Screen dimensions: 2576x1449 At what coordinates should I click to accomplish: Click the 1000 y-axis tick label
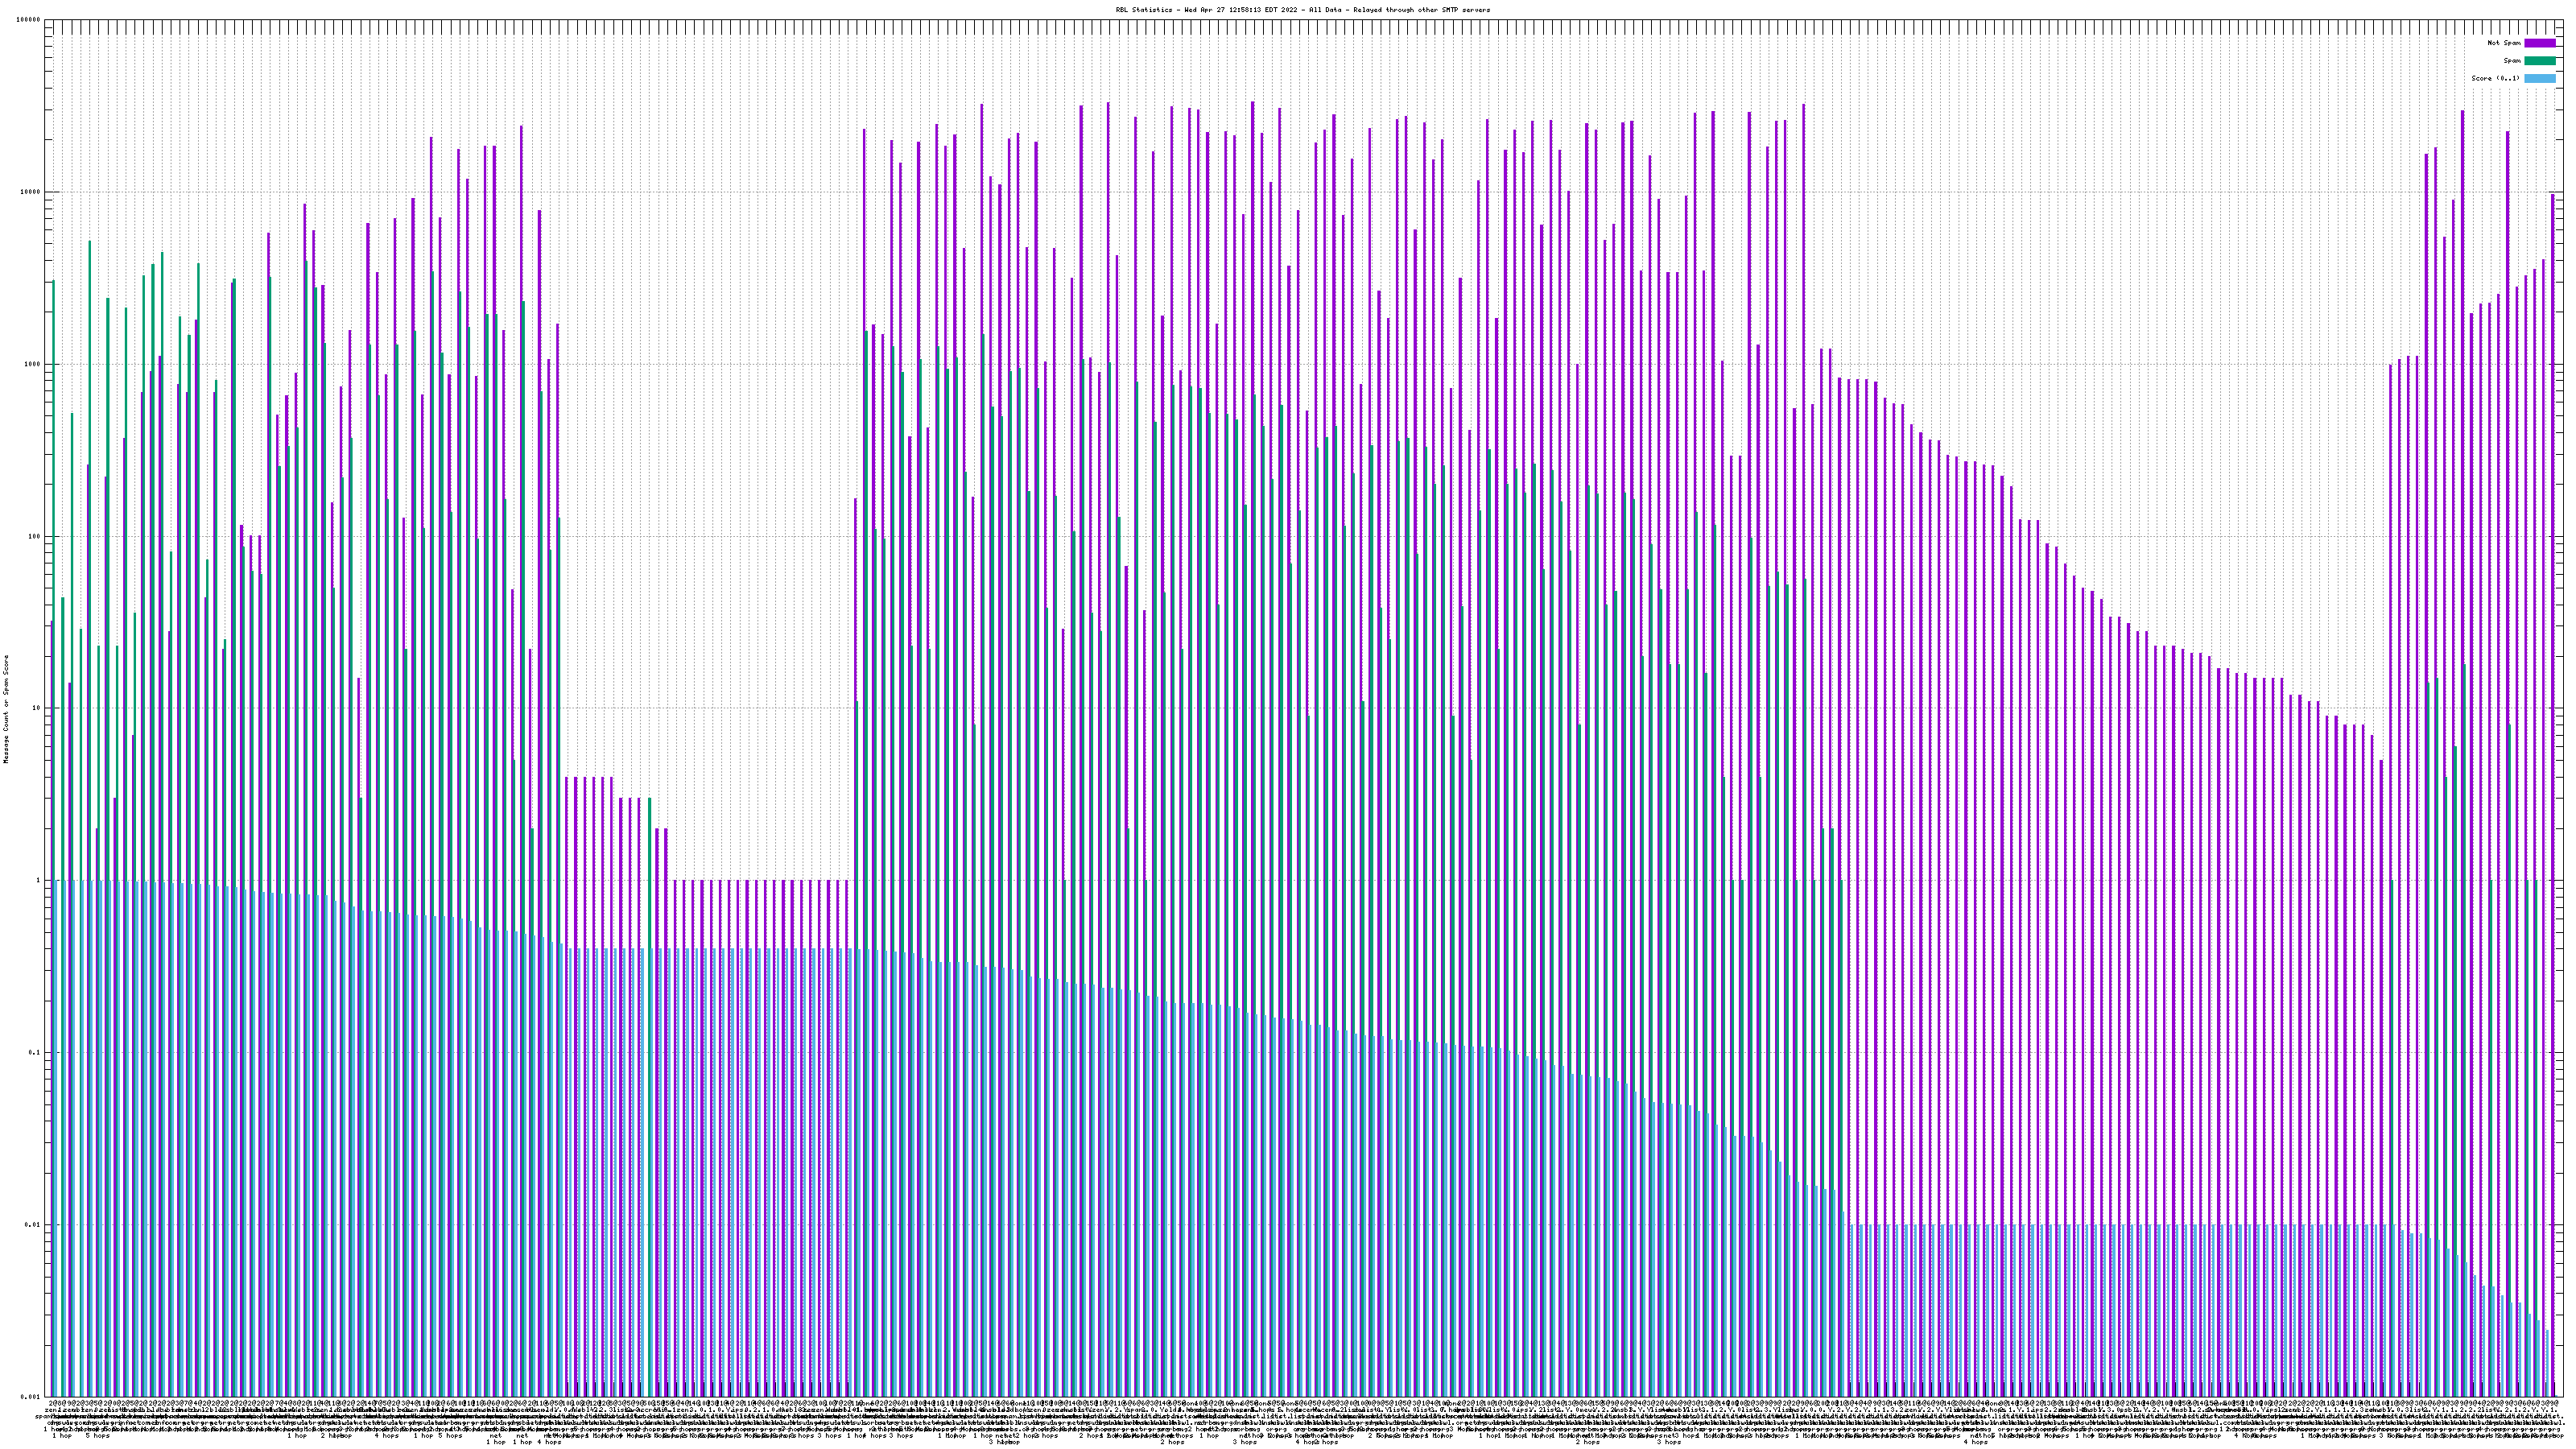[x=33, y=364]
